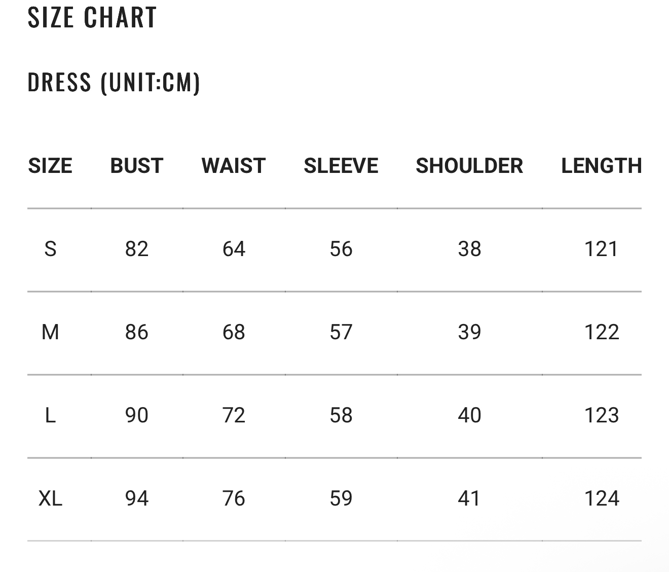The height and width of the screenshot is (572, 669).
Task: Select the SIZE column header
Action: (50, 166)
